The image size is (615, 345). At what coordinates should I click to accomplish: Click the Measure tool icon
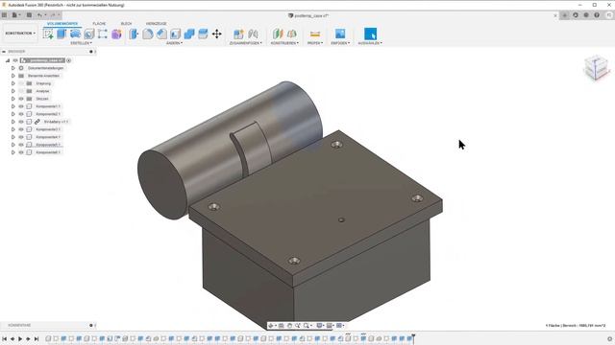click(x=315, y=34)
